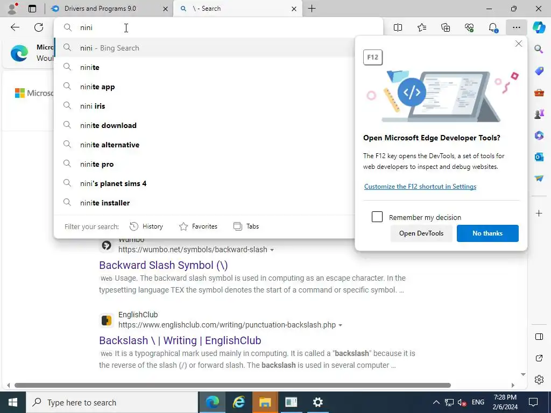Screen dimensions: 551x413
Task: Open the Edge profile icon
Action: pos(12,9)
